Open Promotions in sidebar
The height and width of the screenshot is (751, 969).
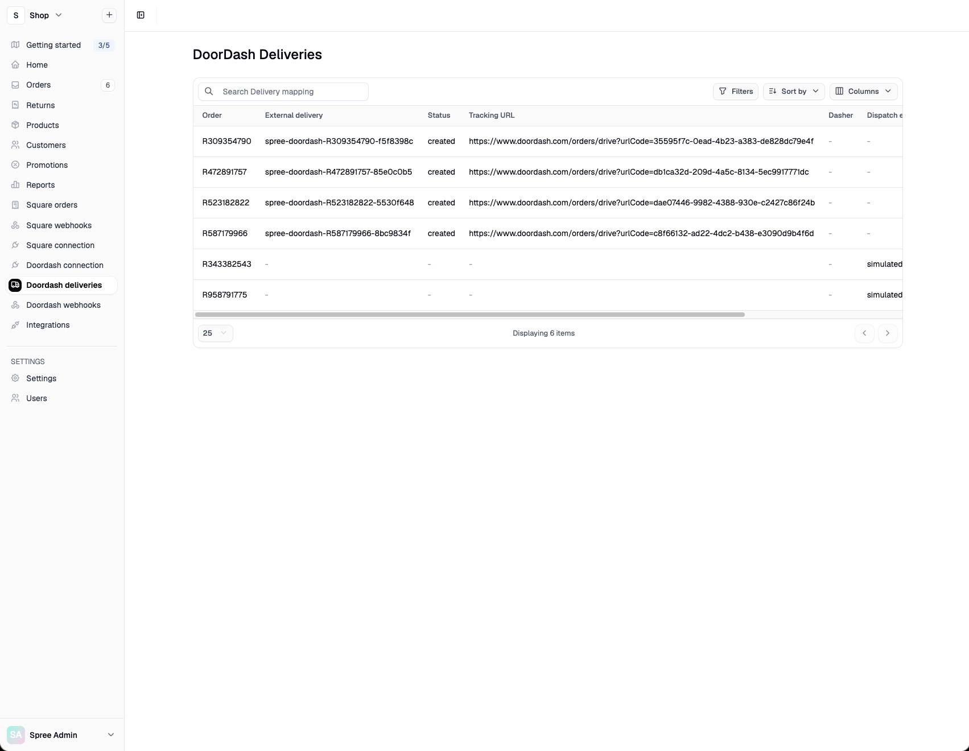coord(61,165)
